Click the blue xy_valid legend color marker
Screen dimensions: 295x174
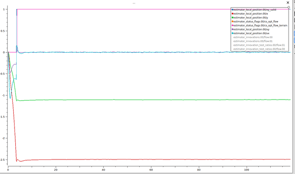pos(232,10)
